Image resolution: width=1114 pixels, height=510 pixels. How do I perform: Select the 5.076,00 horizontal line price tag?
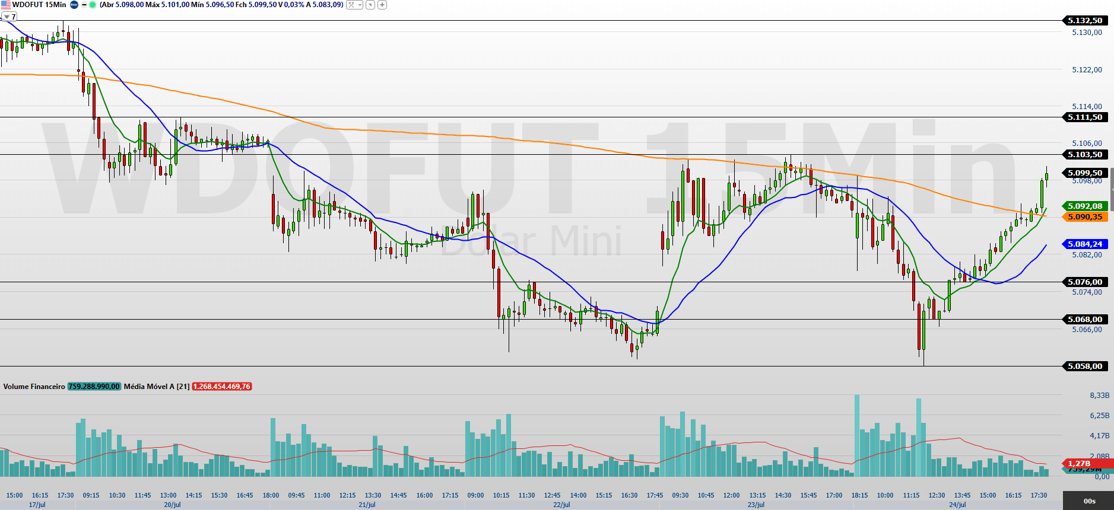point(1084,282)
